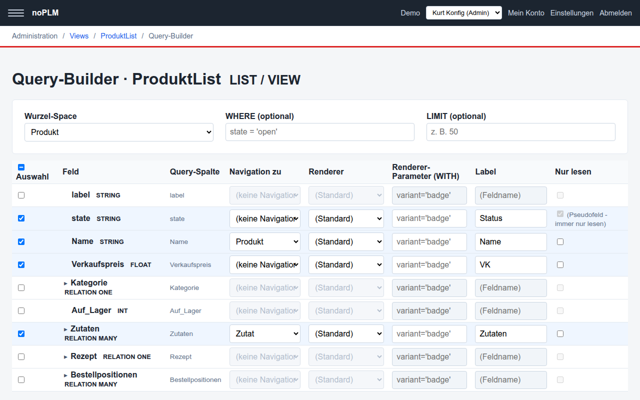Click the LIMIT (optional) input field

click(x=521, y=132)
